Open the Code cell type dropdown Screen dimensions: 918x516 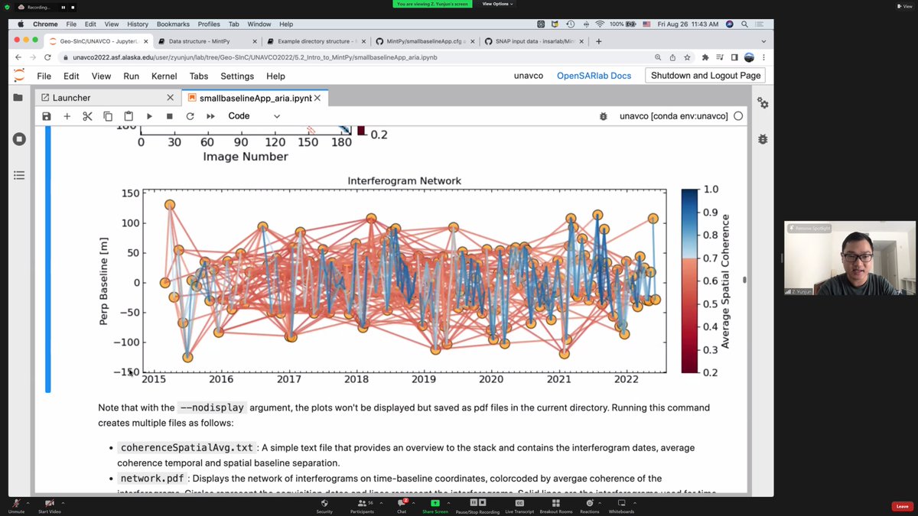(254, 116)
